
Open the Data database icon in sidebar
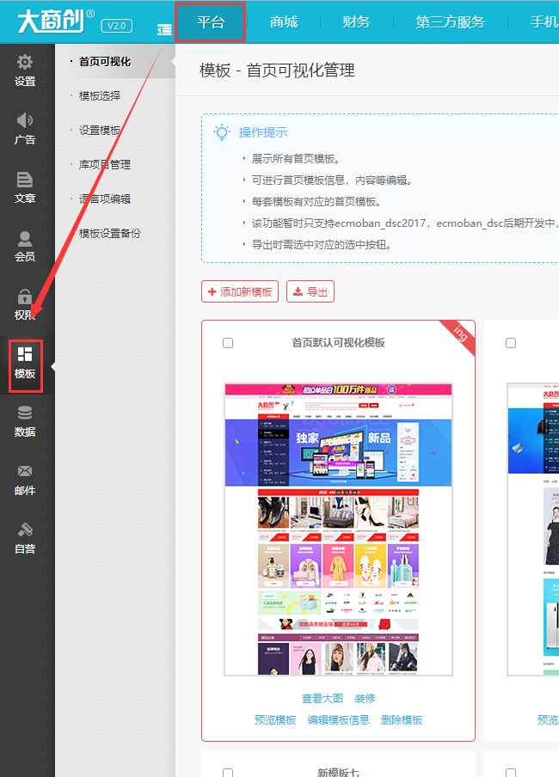tap(25, 414)
